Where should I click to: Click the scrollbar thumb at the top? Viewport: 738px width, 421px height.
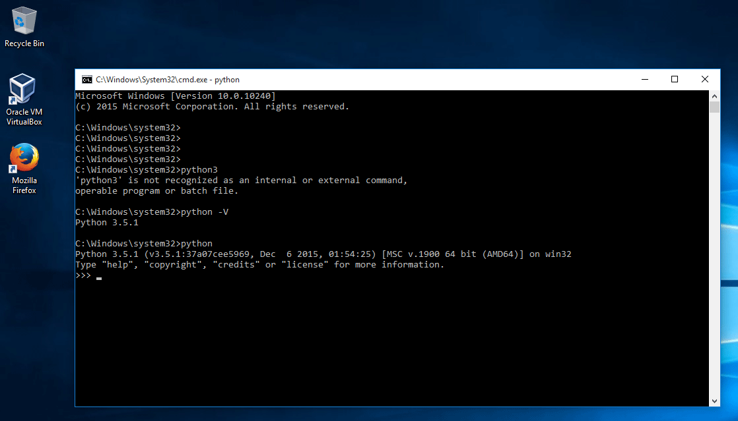pyautogui.click(x=714, y=109)
